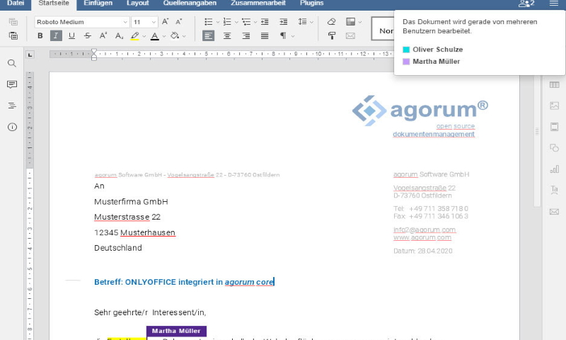Apply black font color
The height and width of the screenshot is (340, 566).
click(154, 35)
